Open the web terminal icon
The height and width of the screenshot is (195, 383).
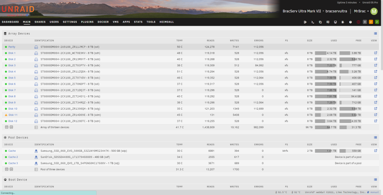[313, 22]
